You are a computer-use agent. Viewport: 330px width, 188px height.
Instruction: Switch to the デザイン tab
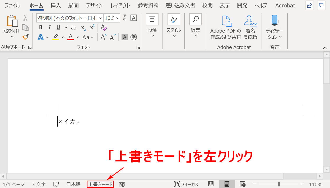pyautogui.click(x=95, y=5)
